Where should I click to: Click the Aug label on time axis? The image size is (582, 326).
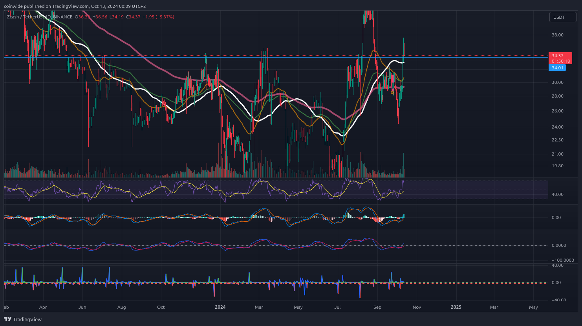(122, 307)
